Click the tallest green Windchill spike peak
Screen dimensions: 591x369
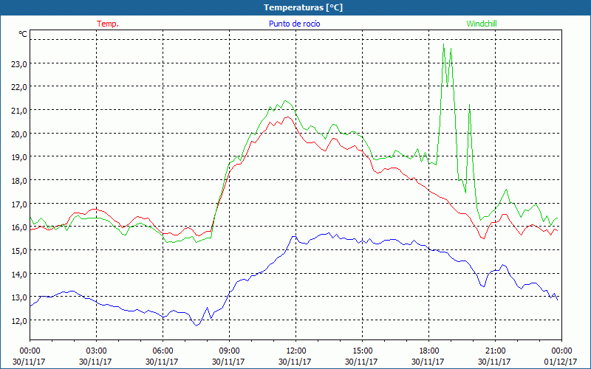[x=444, y=44]
